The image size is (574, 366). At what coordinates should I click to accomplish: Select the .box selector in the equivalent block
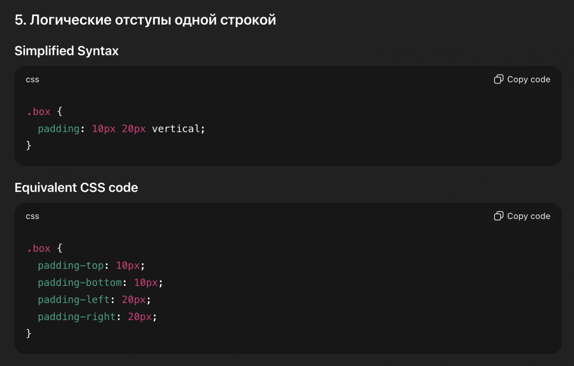tap(39, 248)
